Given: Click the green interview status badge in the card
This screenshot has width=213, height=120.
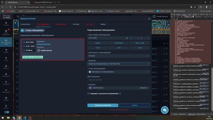Looking at the screenshot, I should [x=33, y=57].
